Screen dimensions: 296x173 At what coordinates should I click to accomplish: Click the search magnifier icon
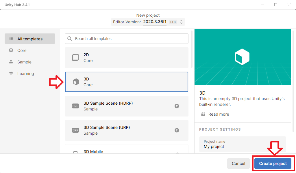pyautogui.click(x=70, y=39)
